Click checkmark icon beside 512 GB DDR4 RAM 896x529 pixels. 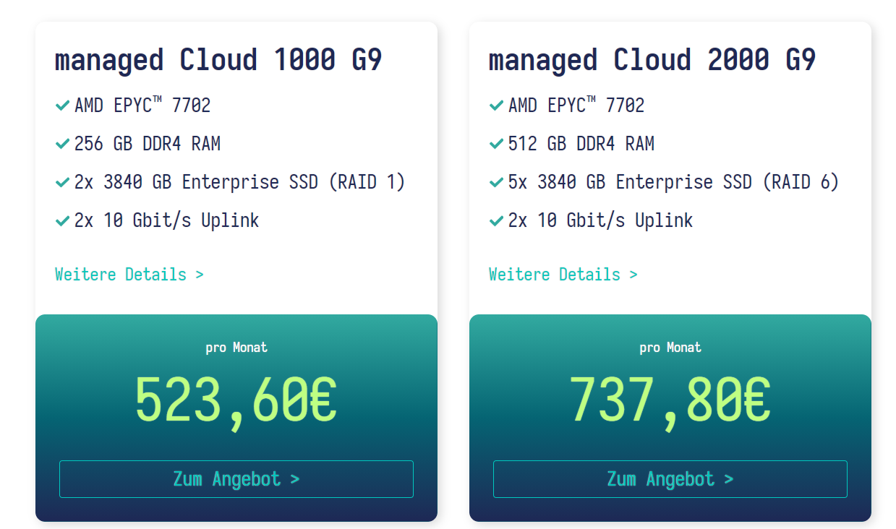pyautogui.click(x=496, y=145)
